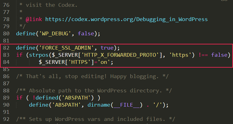Click line number 82 in gutter
This screenshot has height=124, width=233.
(x=6, y=48)
